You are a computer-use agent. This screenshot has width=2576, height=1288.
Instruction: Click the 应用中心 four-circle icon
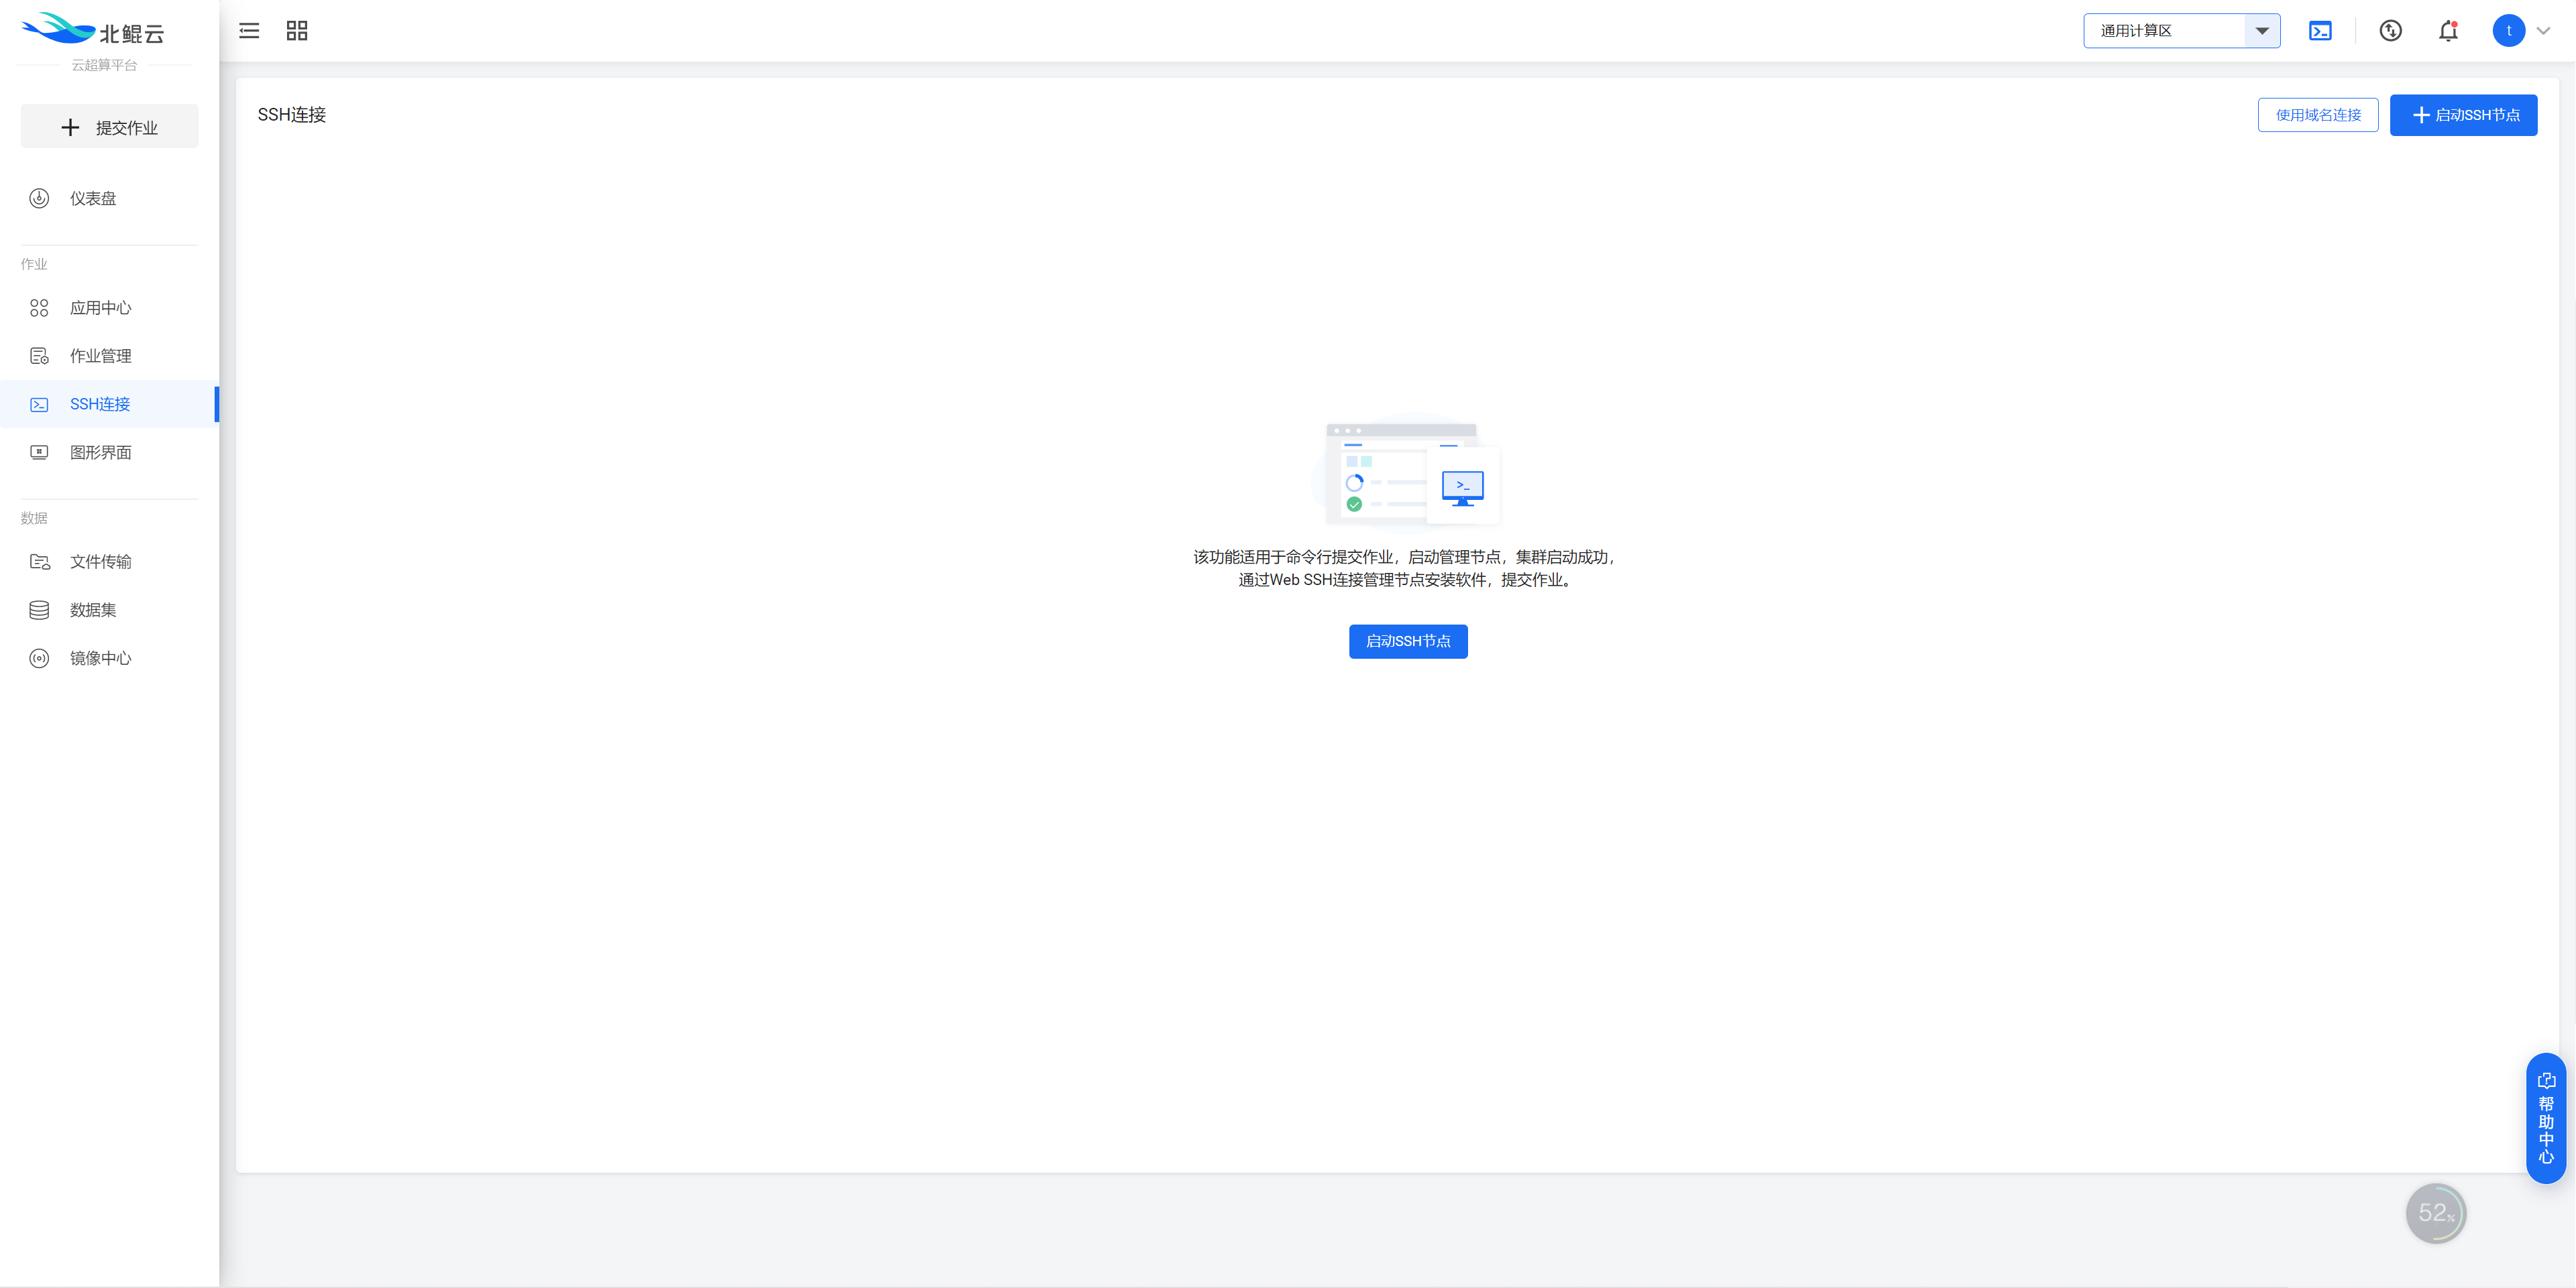click(x=39, y=308)
